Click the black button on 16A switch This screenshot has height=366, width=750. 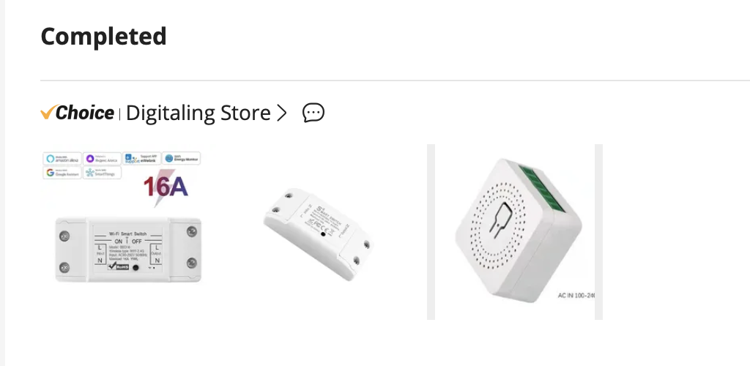click(135, 268)
